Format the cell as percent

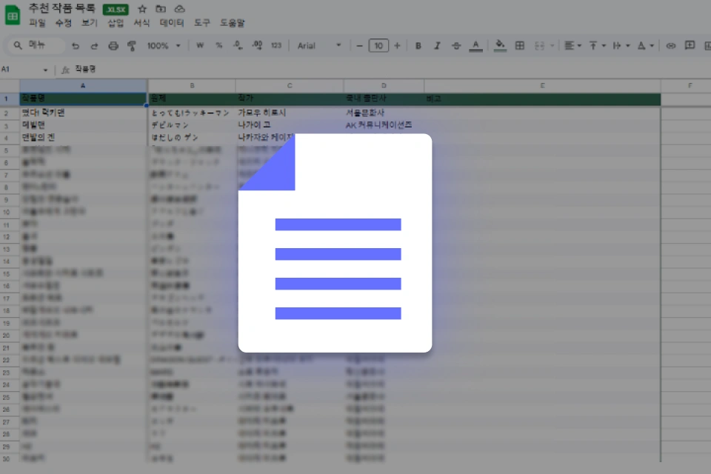[x=219, y=46]
